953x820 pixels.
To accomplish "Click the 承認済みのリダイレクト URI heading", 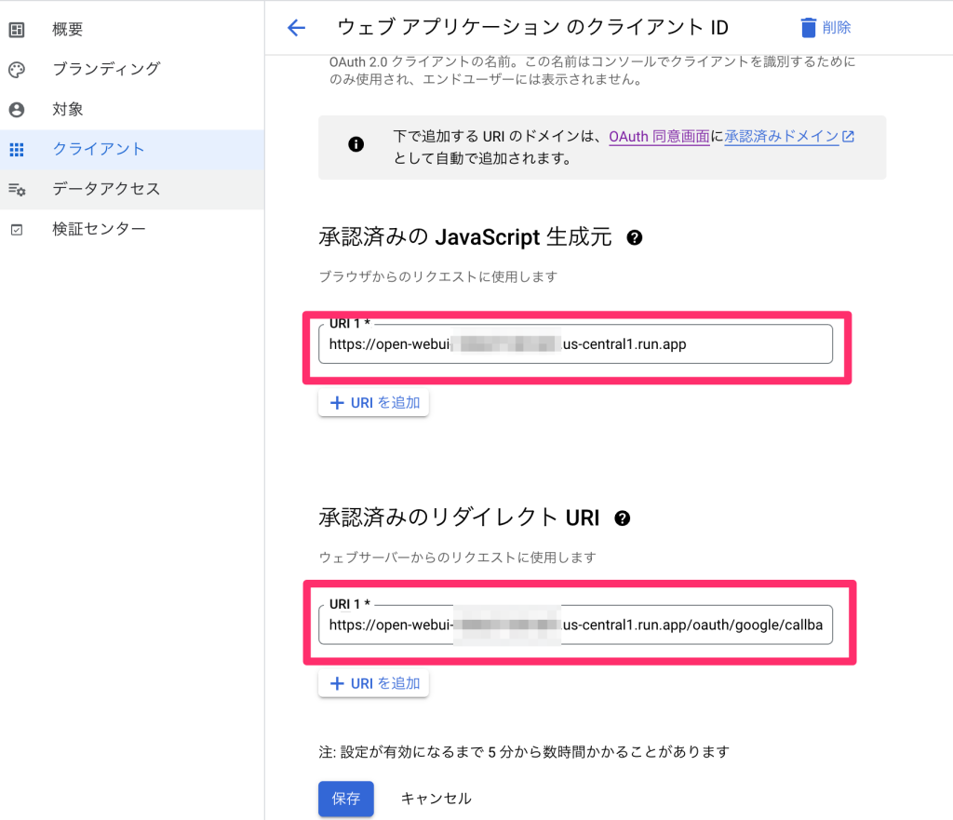I will coord(459,518).
